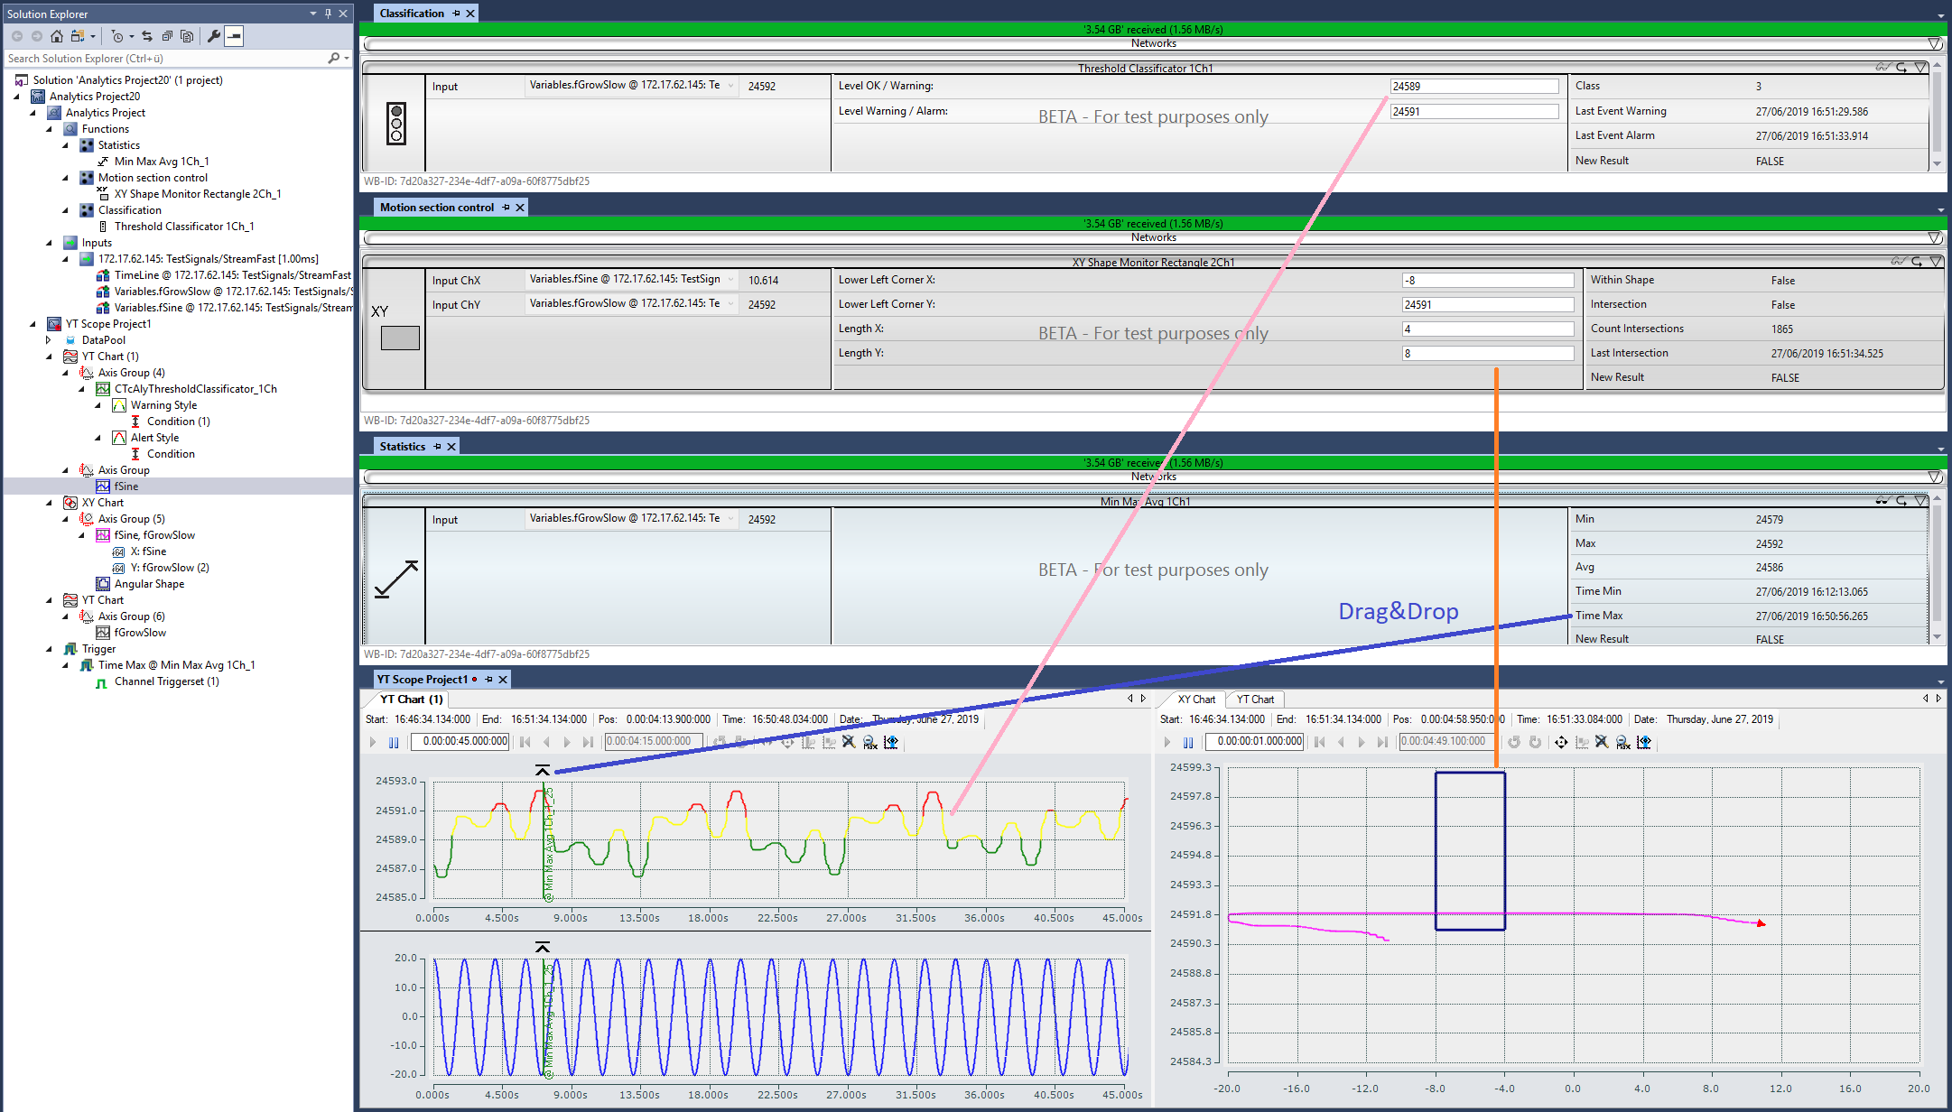Expand the DataPool tree node
The image size is (1952, 1112).
50,340
